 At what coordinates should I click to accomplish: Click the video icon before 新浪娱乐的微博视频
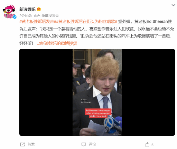click(x=39, y=43)
